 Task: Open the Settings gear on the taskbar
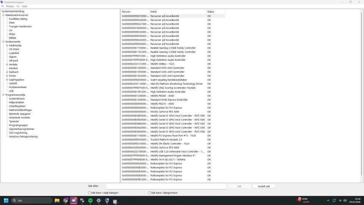pyautogui.click(x=99, y=200)
